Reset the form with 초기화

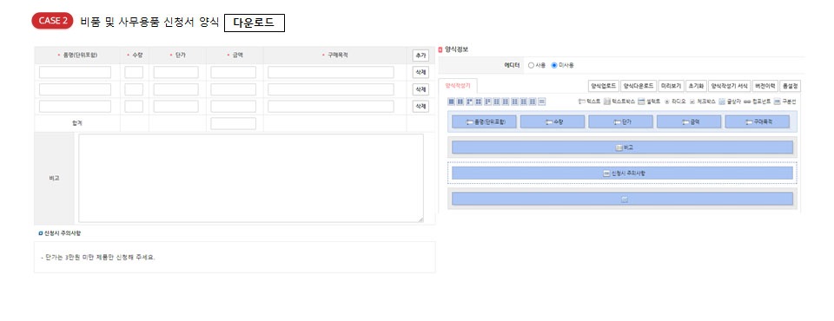(x=696, y=86)
